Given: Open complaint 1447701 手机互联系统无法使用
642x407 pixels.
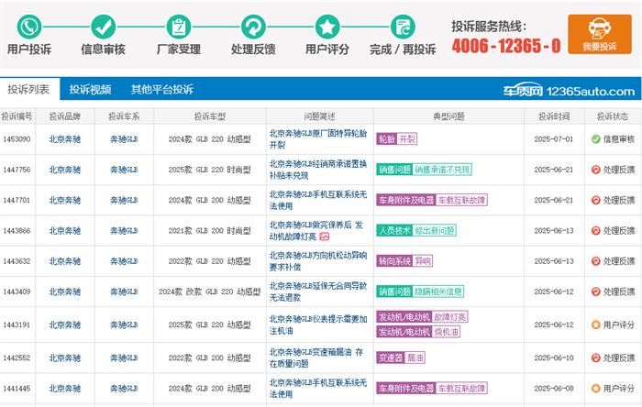Looking at the screenshot, I should [318, 200].
